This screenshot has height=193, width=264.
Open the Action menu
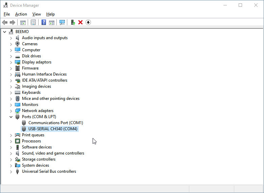click(x=21, y=14)
